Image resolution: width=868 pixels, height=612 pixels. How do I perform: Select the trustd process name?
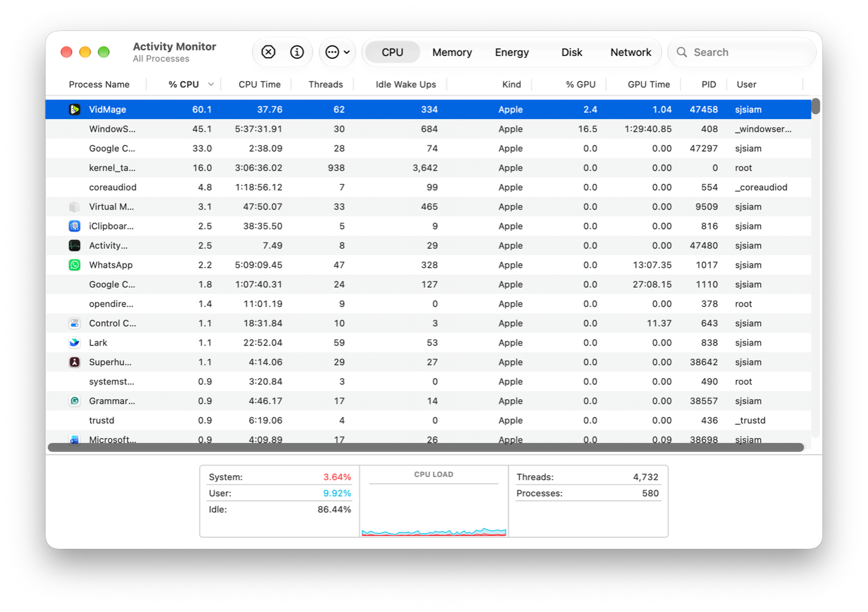point(101,420)
